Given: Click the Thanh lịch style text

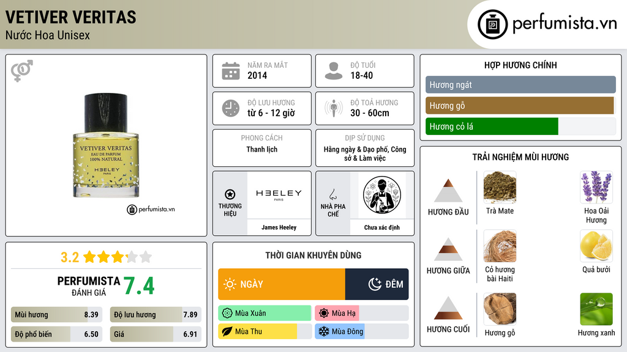Looking at the screenshot, I should click(x=262, y=149).
